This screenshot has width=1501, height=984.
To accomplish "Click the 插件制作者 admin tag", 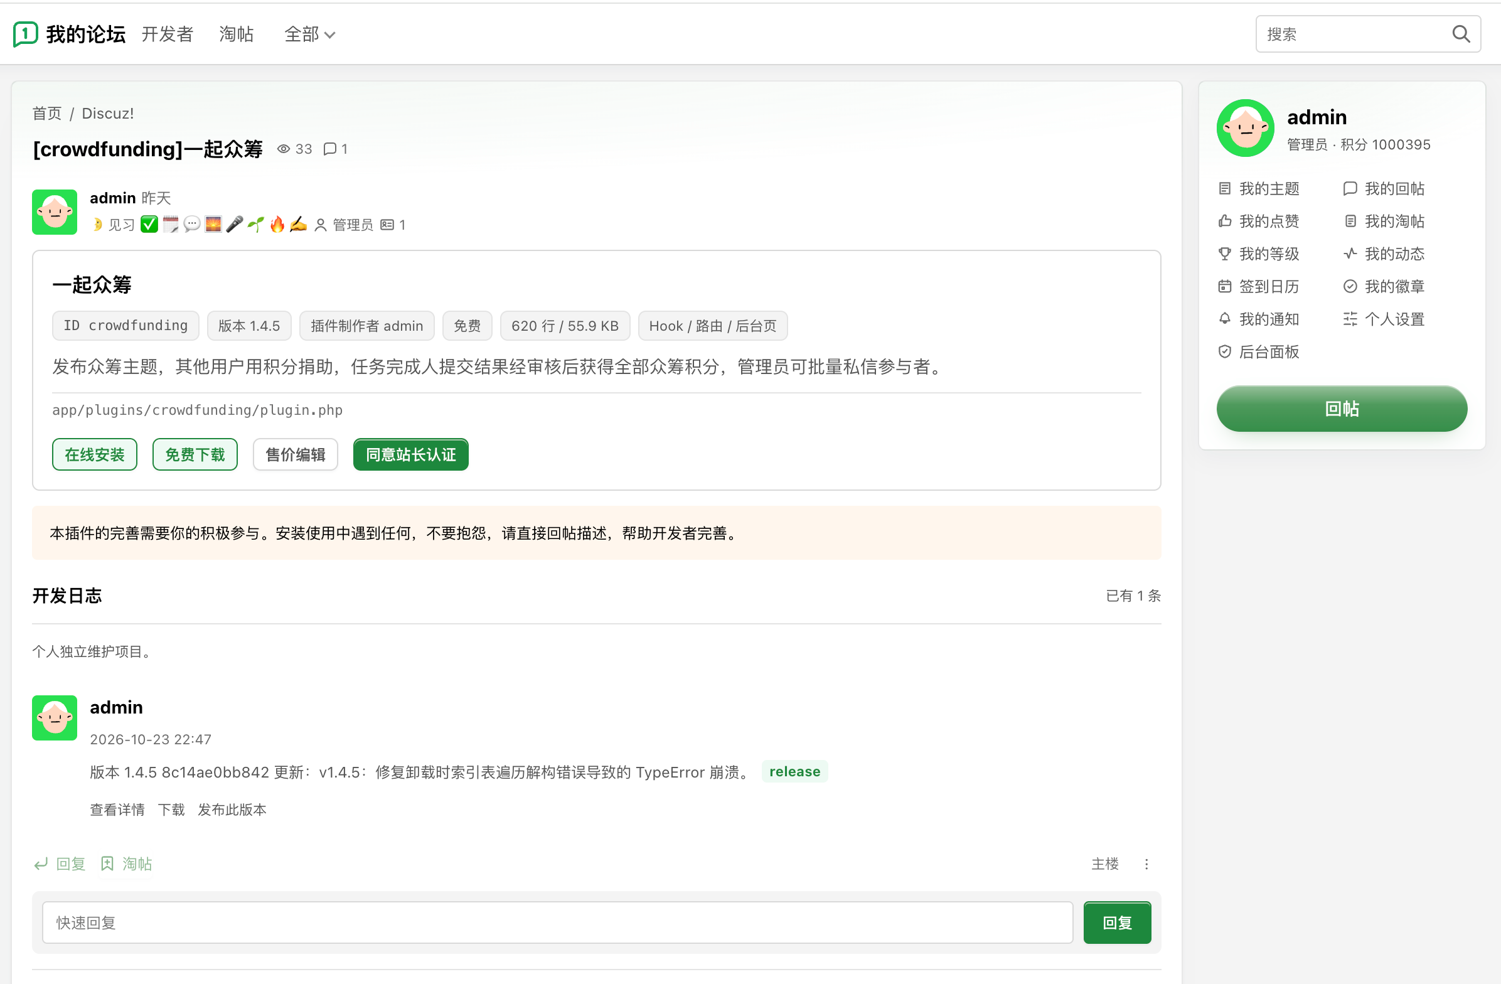I will click(x=366, y=326).
